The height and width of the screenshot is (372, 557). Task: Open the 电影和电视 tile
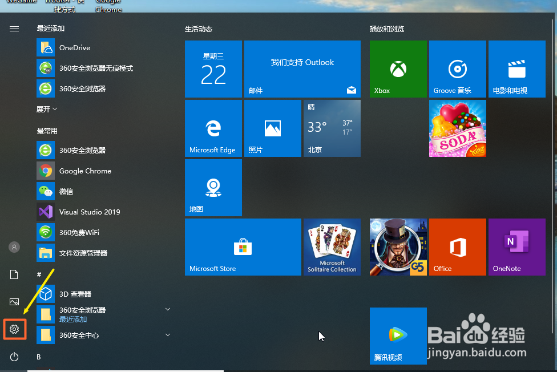[517, 69]
